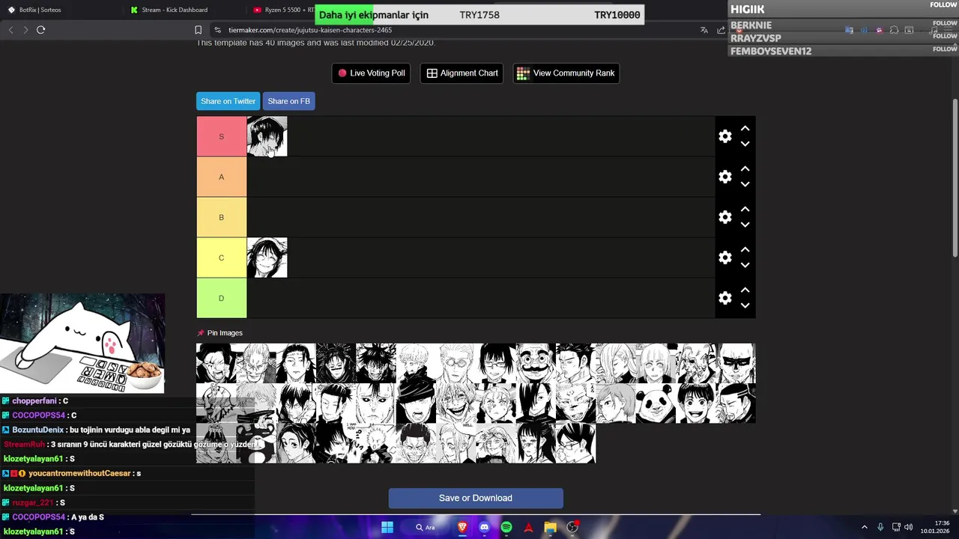
Task: Open the Windows Start menu
Action: click(387, 527)
